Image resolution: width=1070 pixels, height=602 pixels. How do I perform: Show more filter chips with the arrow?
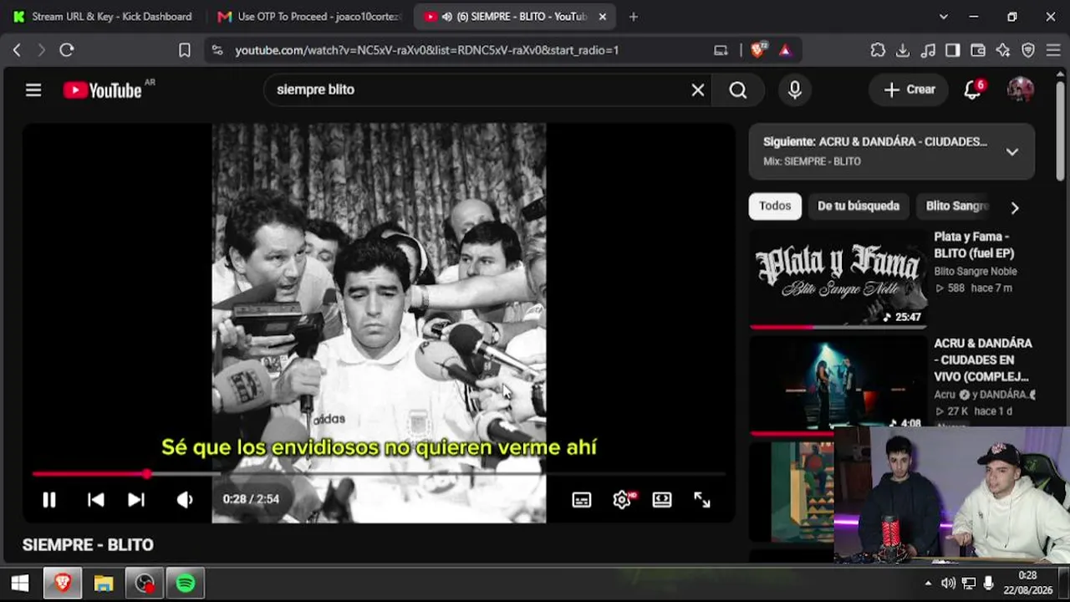1015,207
